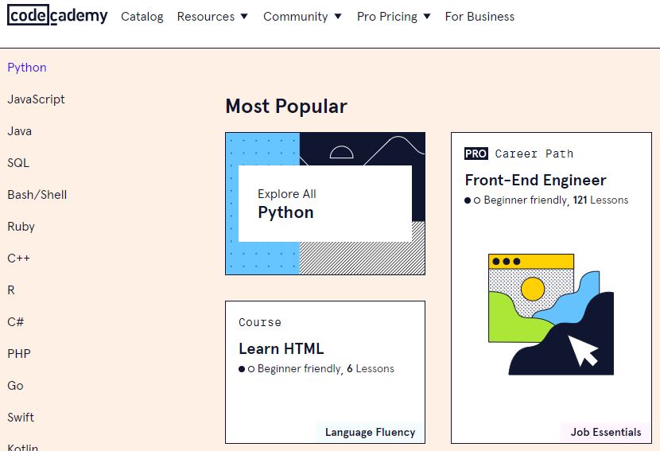Click '121 Lessons' text on Front-End Engineer
The image size is (660, 451).
pos(600,200)
